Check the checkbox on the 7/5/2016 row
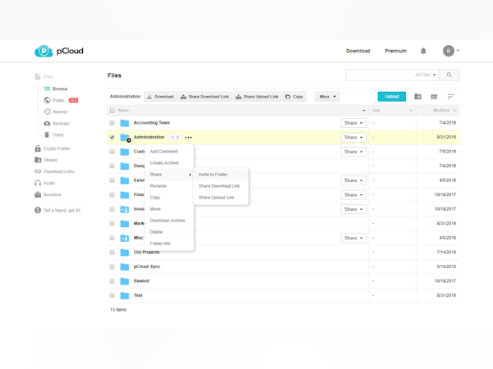The image size is (493, 369). click(x=112, y=152)
